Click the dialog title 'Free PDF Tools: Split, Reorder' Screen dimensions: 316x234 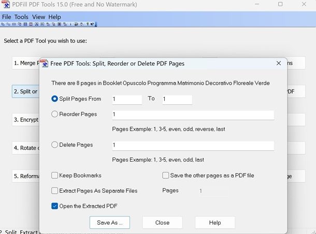pyautogui.click(x=117, y=64)
